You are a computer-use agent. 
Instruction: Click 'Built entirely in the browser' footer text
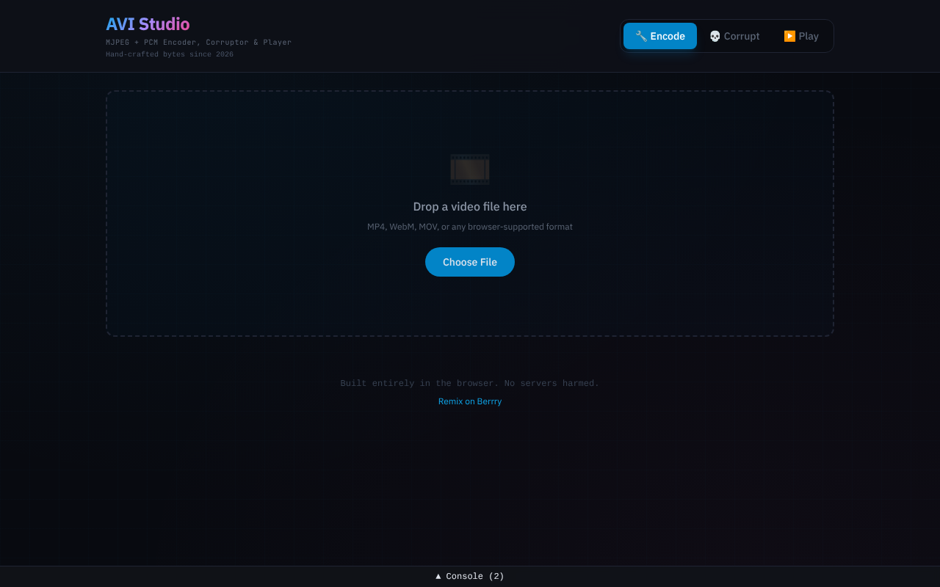click(x=470, y=383)
